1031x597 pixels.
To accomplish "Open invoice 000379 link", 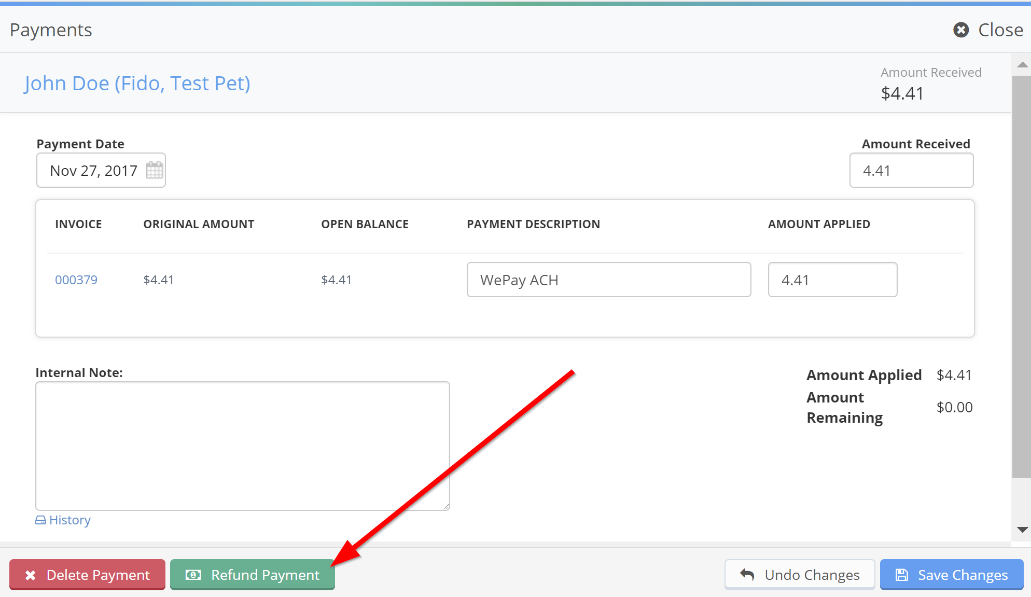I will (x=76, y=280).
